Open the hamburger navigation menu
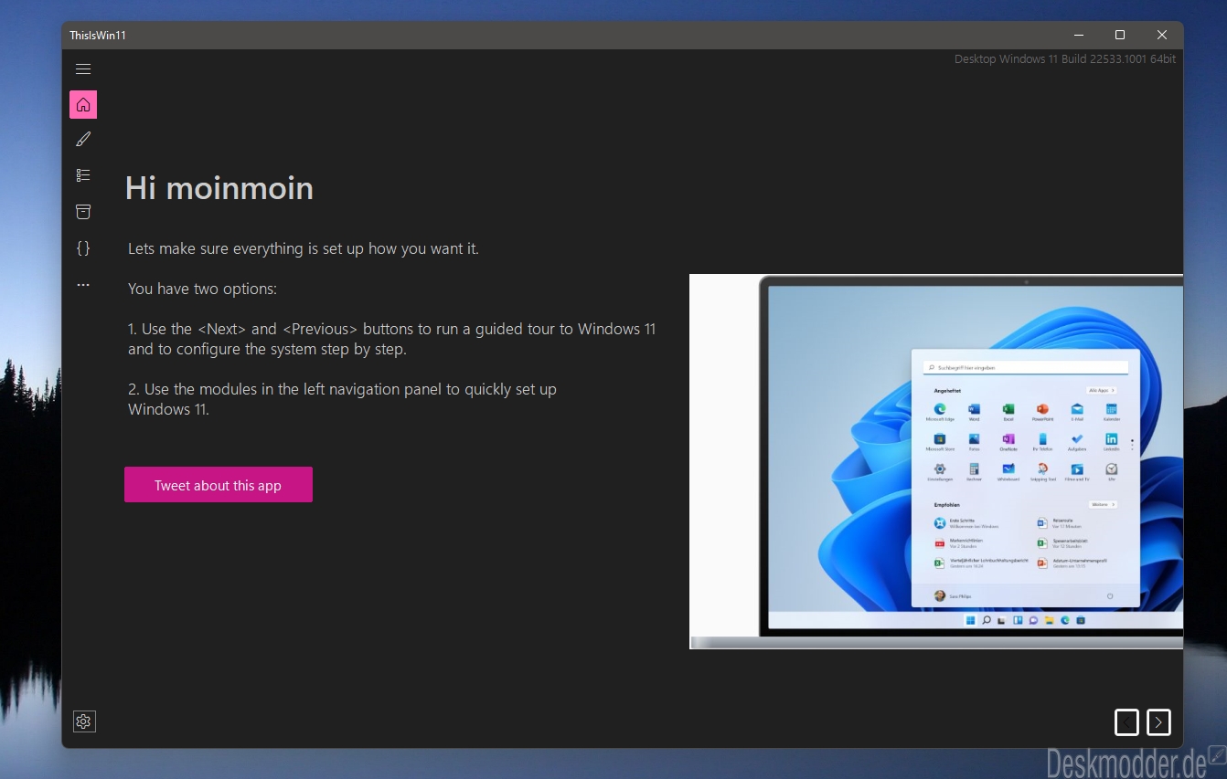The width and height of the screenshot is (1227, 779). pos(83,69)
